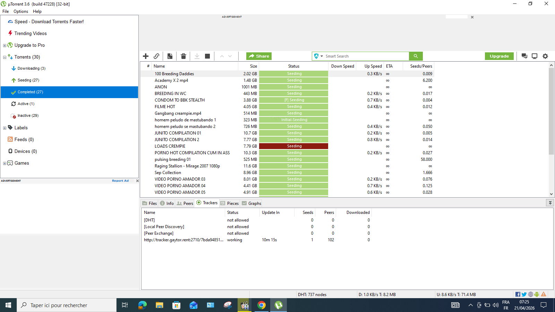Image resolution: width=555 pixels, height=312 pixels.
Task: Open Microsoft Store from the taskbar
Action: click(x=177, y=305)
